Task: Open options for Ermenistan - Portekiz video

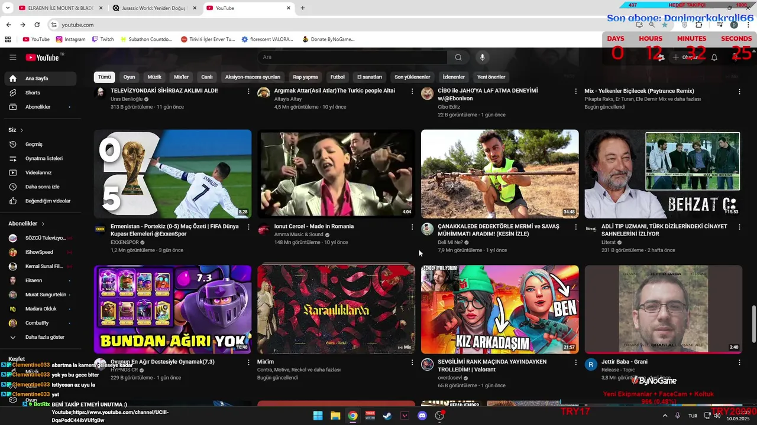Action: pyautogui.click(x=248, y=227)
